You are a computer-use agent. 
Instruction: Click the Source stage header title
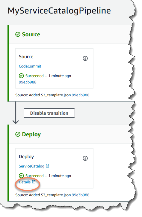(x=31, y=35)
